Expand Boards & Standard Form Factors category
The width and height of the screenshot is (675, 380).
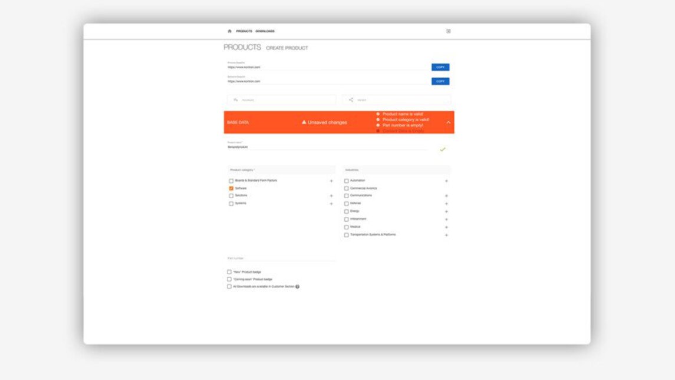click(331, 181)
